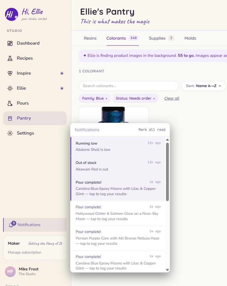
Task: Open Manage subscription link
Action: [x=24, y=252]
